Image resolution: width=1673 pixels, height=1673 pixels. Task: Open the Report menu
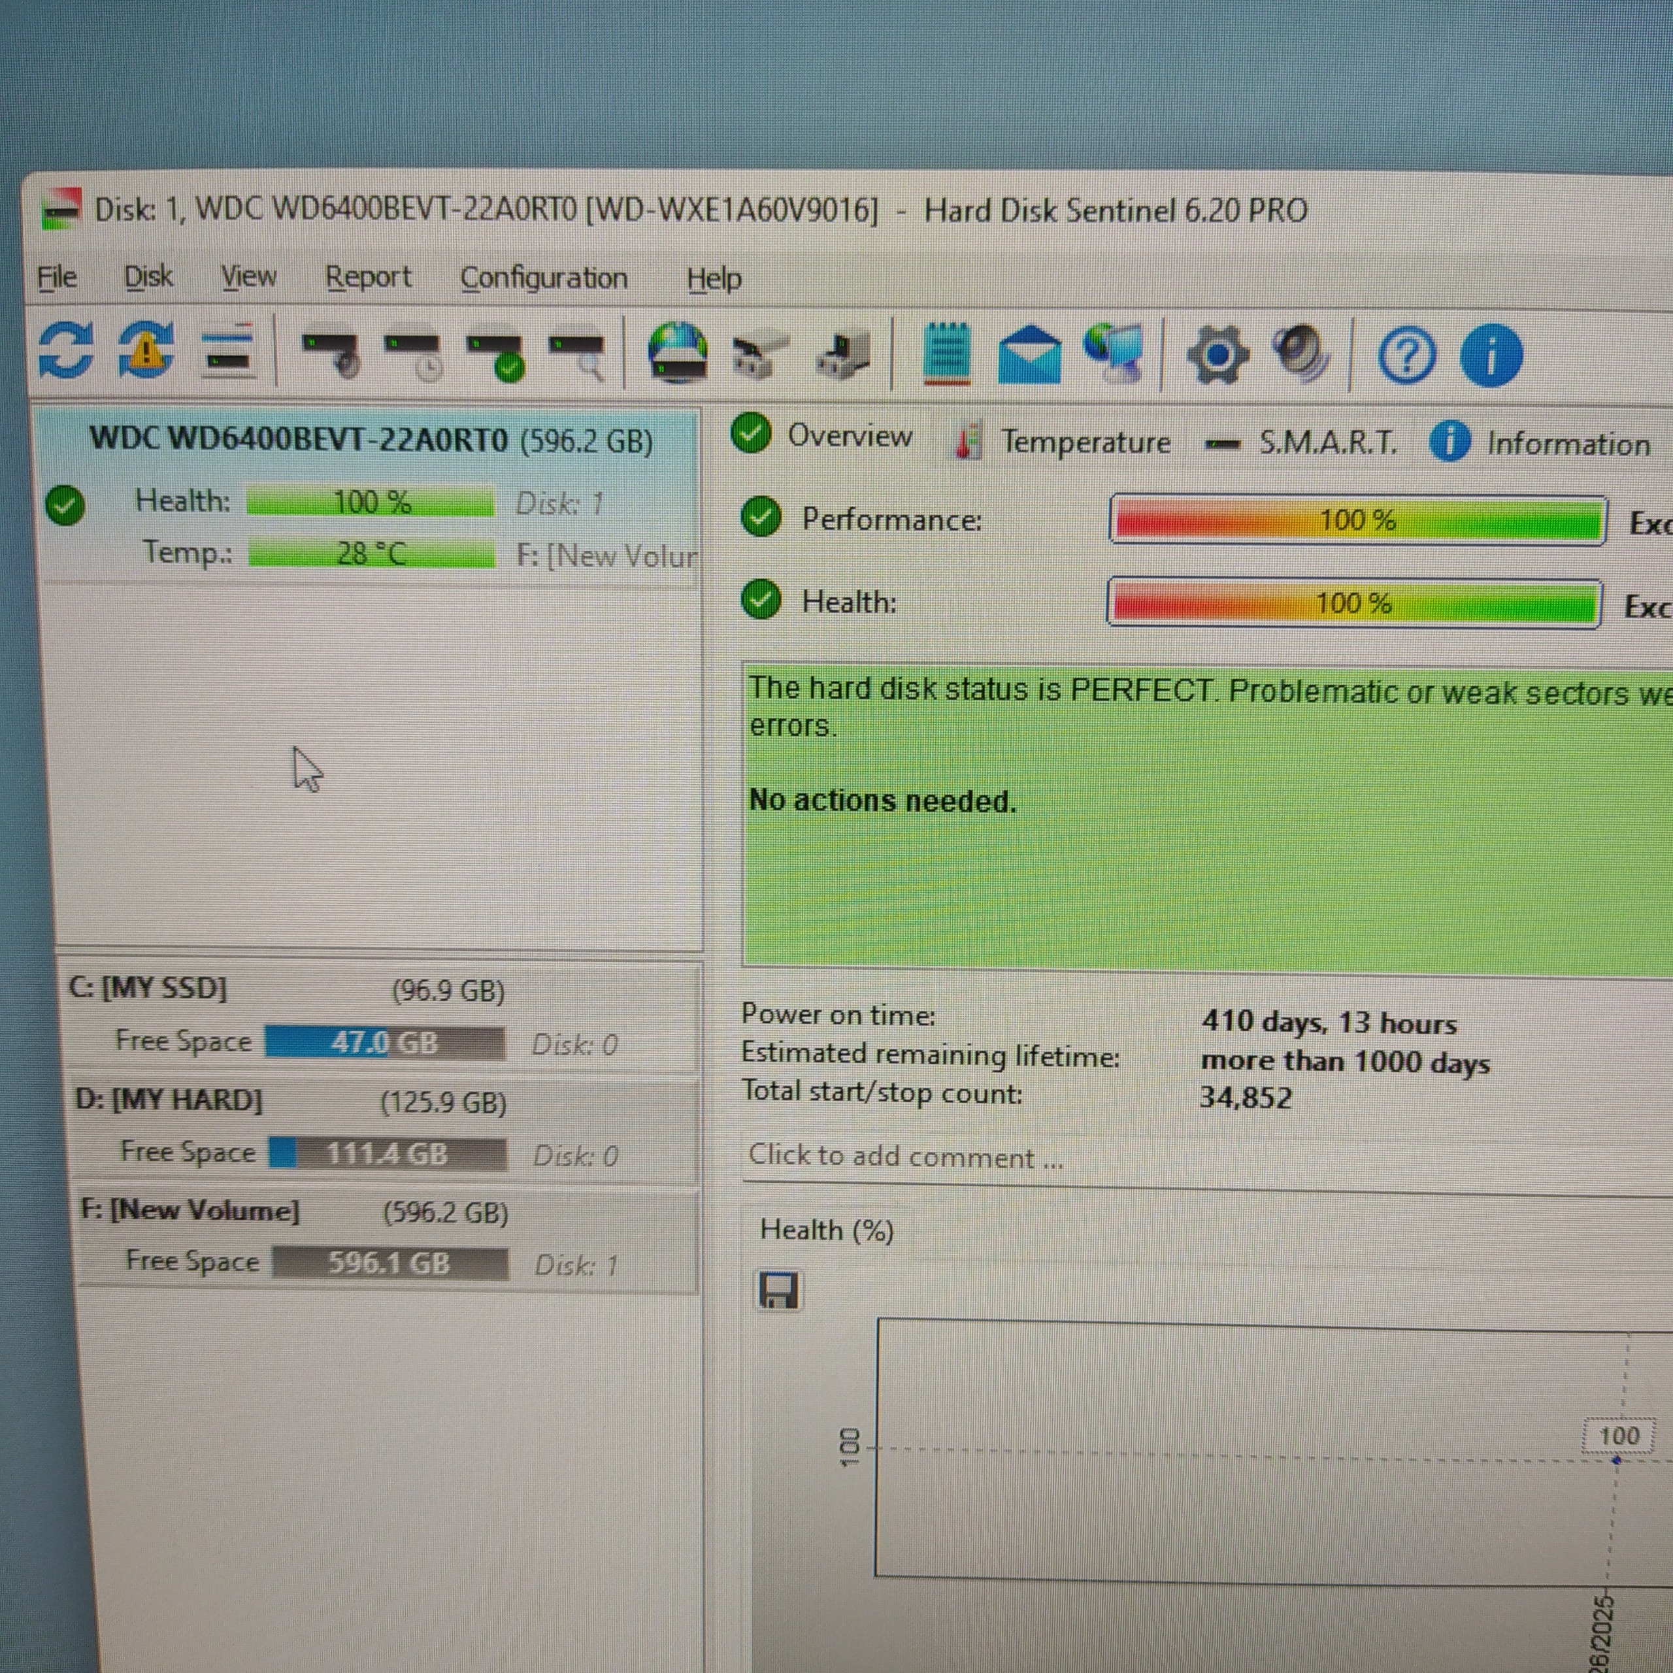tap(368, 278)
